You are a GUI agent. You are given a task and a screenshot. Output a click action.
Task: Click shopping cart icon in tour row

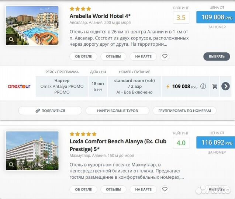click(x=214, y=87)
